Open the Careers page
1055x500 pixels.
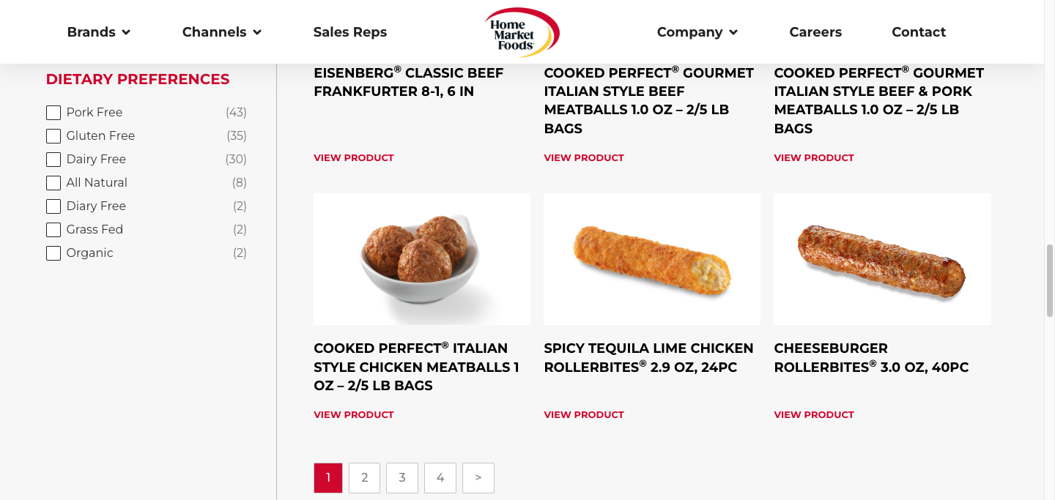(815, 32)
